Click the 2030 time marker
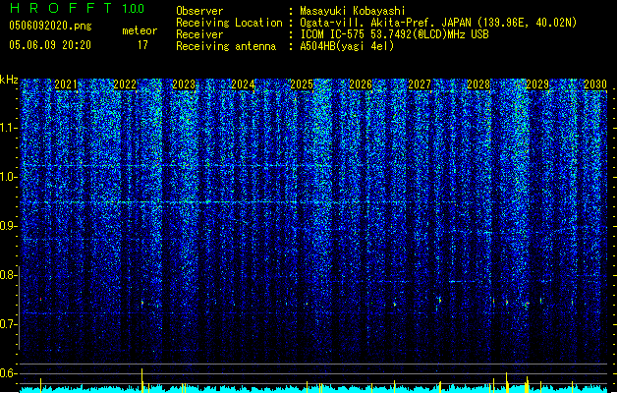618x393 pixels. tap(595, 84)
